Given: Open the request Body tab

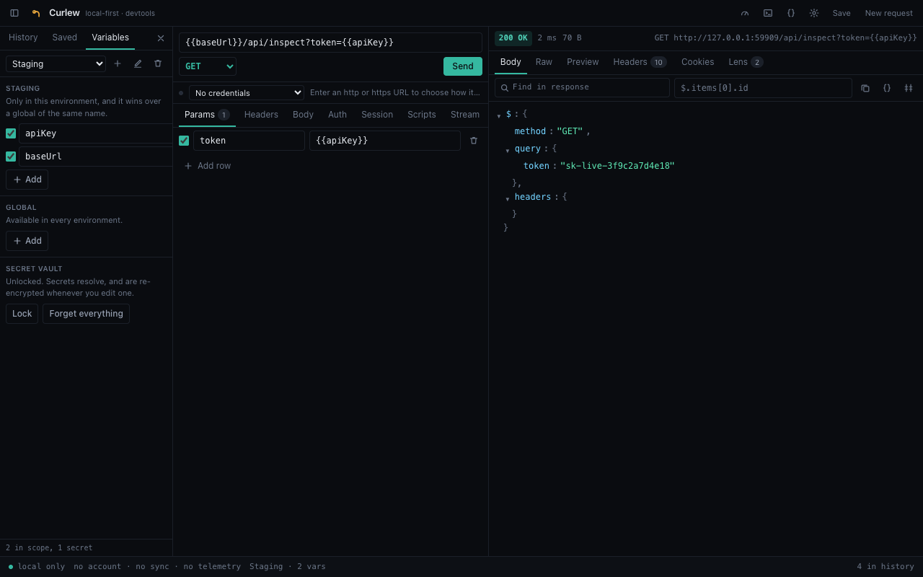Looking at the screenshot, I should pyautogui.click(x=303, y=115).
